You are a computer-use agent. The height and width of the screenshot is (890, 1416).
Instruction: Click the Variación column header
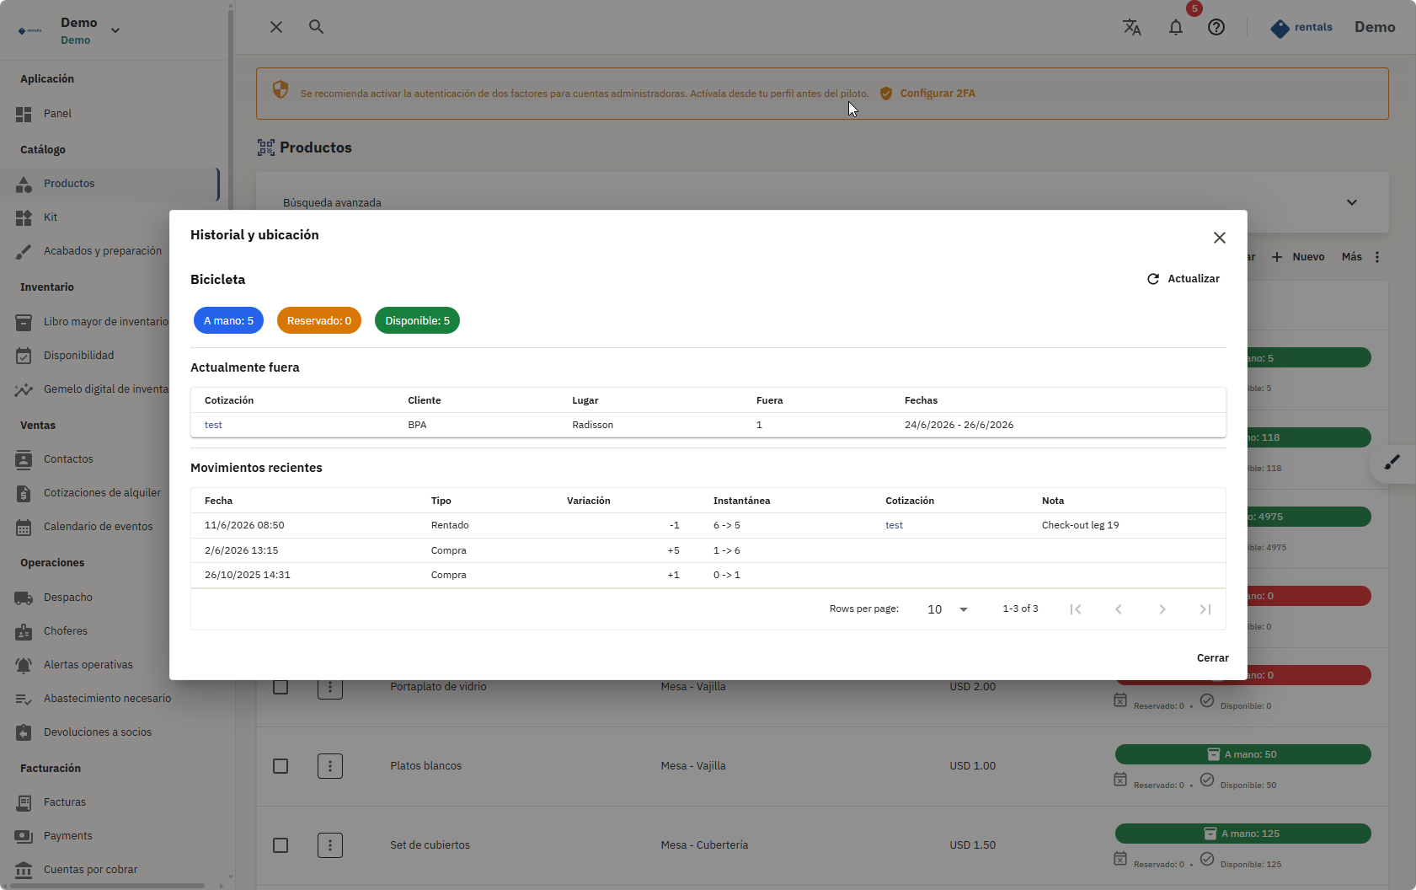588,501
